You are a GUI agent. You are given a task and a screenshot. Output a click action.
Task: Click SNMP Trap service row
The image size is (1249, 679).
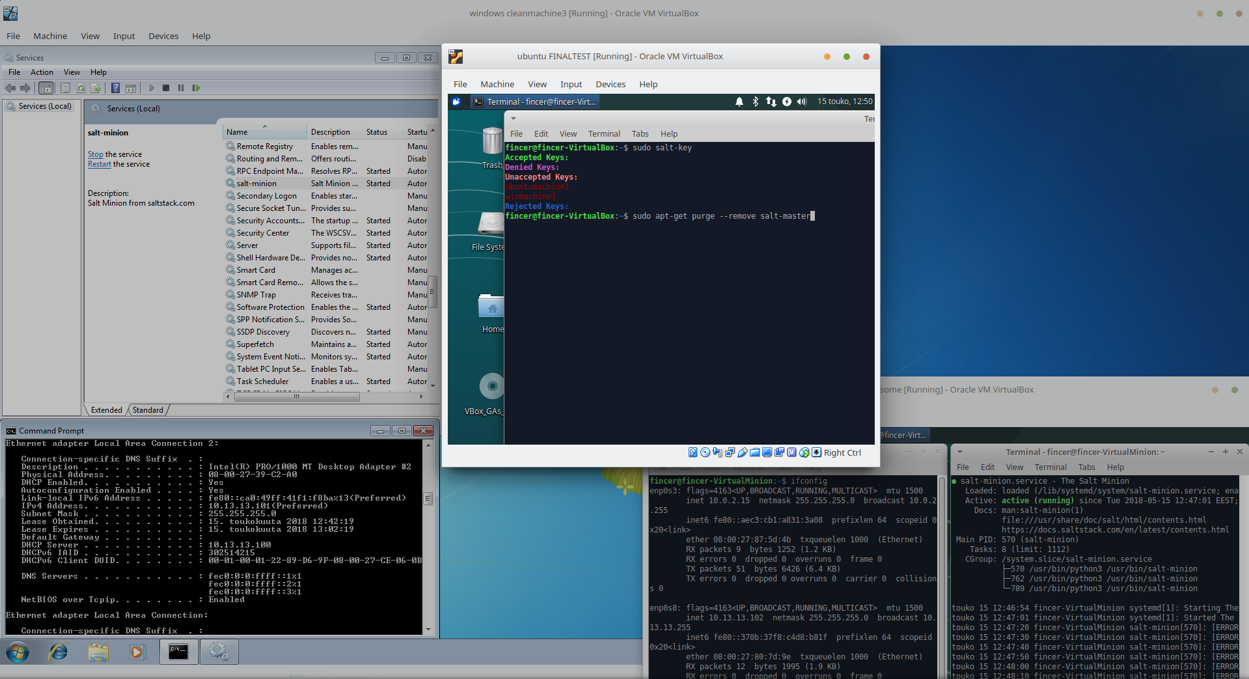click(x=325, y=295)
